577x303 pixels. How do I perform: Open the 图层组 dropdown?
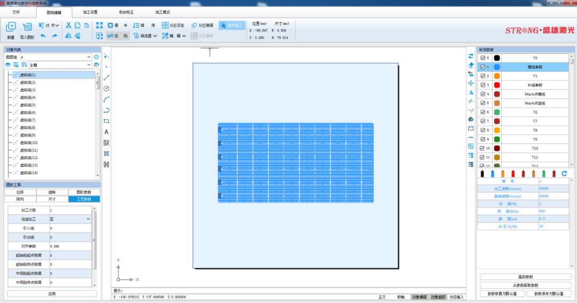tap(56, 57)
